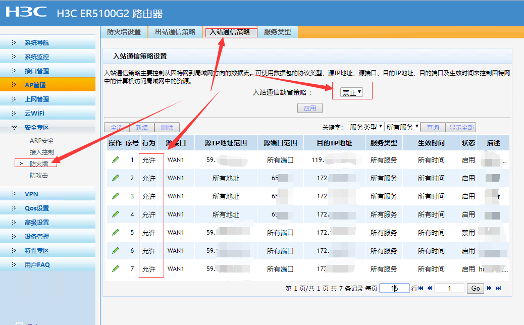
Task: Edit rule 5 with the pencil icon
Action: pos(115,232)
